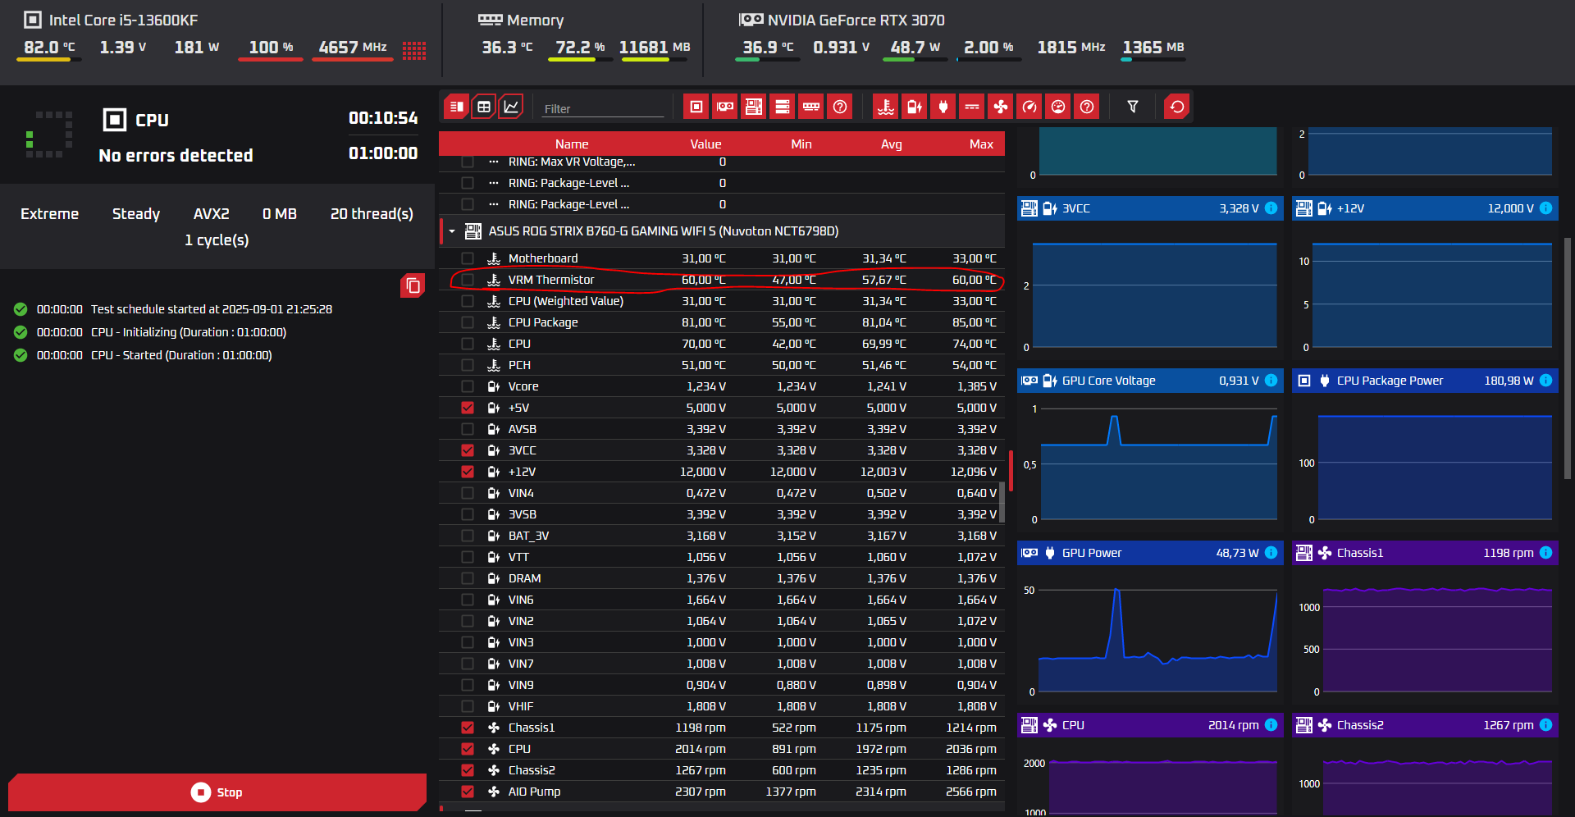Click the "NVIDIA GeForce RTX 3070" summary title
1575x817 pixels.
[x=856, y=21]
